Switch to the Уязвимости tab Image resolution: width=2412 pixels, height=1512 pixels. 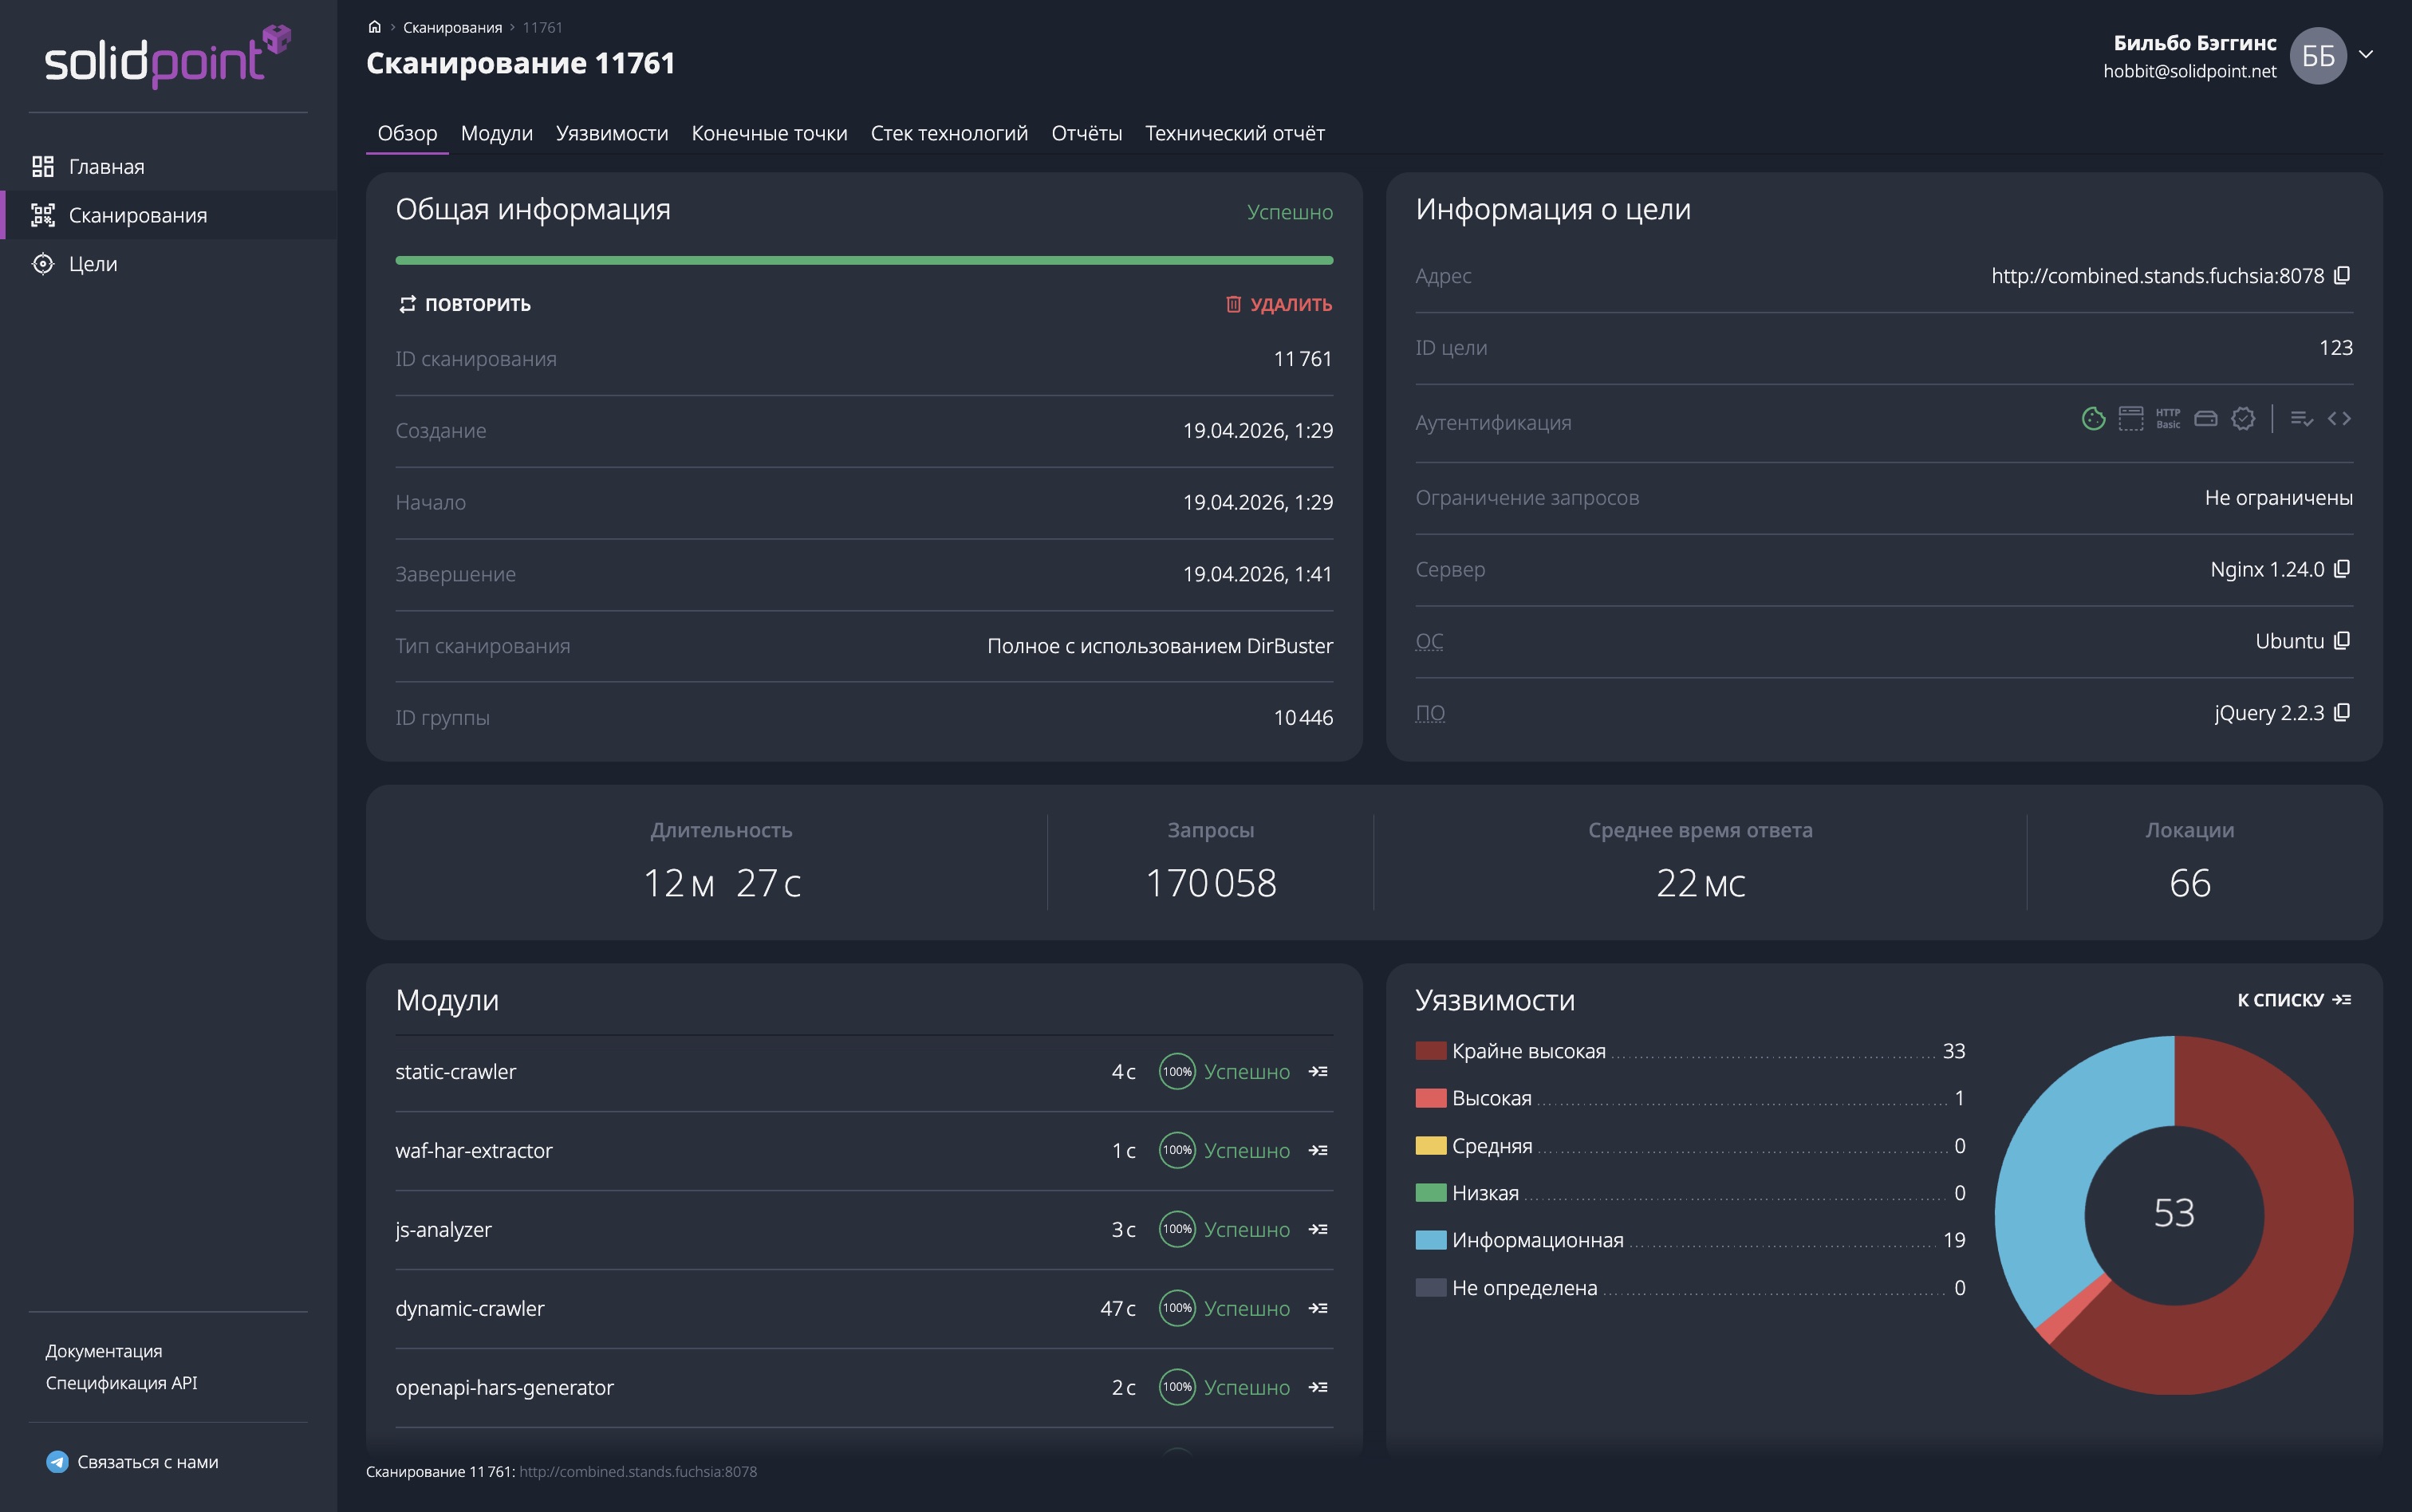tap(612, 133)
